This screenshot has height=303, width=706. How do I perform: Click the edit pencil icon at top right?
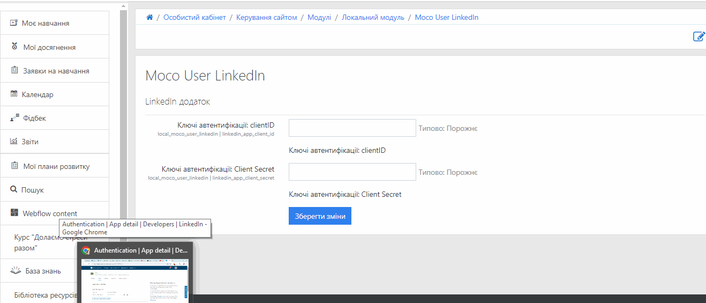pyautogui.click(x=699, y=36)
